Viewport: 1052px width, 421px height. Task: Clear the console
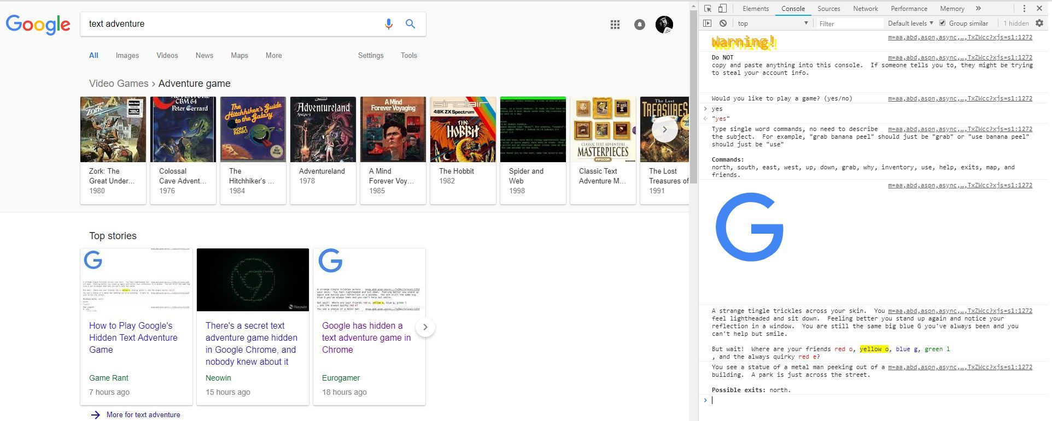pyautogui.click(x=723, y=23)
